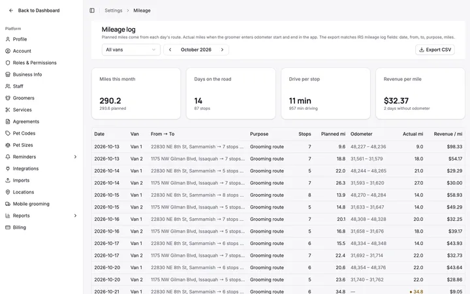Click the Days on the road card
Screen dimensions: 470x294
point(231,93)
